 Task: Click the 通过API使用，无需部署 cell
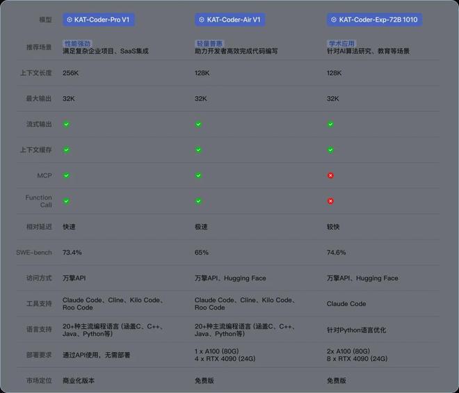(96, 355)
